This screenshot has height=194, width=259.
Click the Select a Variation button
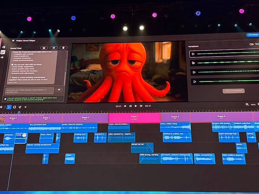[x=234, y=91]
